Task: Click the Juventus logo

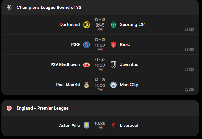Action: (x=113, y=65)
